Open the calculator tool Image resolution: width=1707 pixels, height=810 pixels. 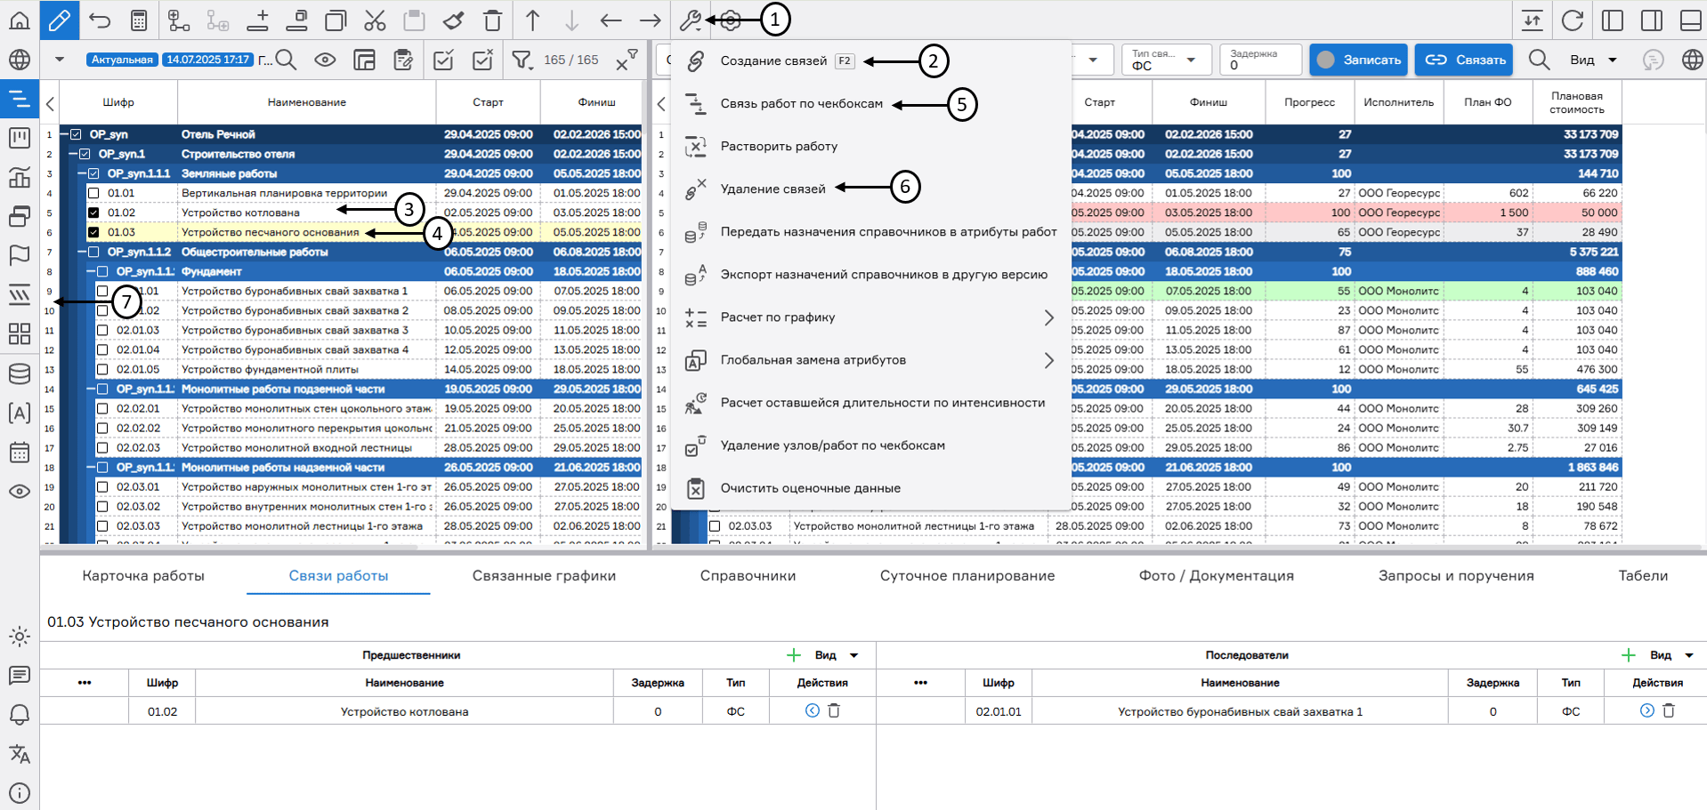coord(139,20)
